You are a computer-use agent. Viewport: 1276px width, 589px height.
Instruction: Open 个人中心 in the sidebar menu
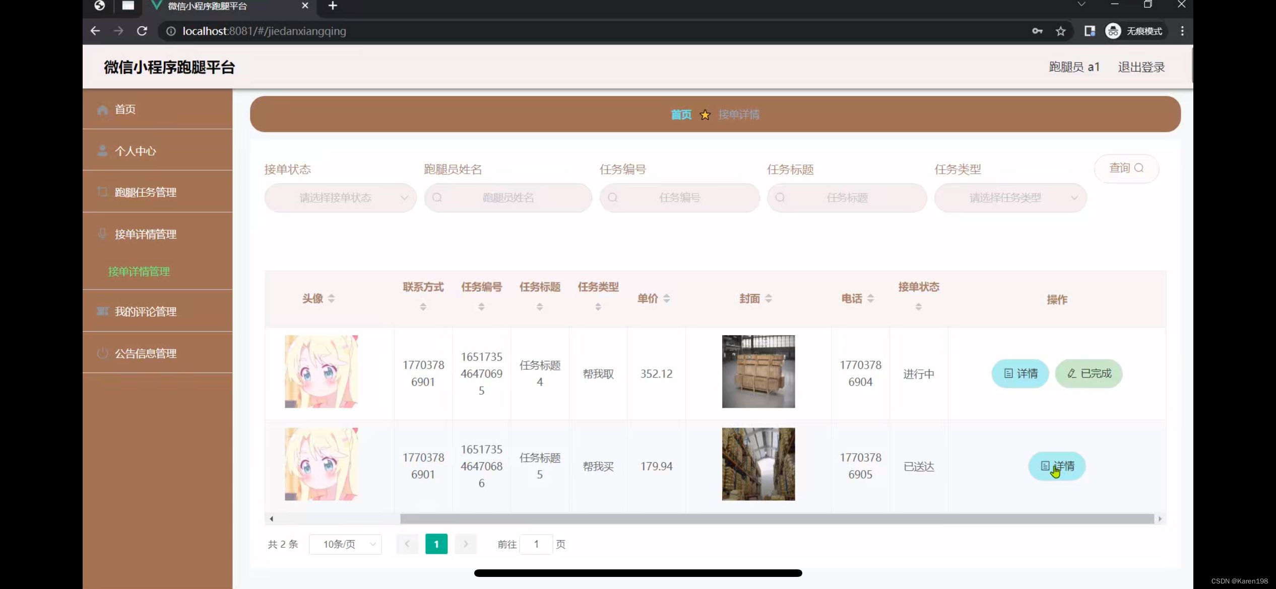pyautogui.click(x=157, y=151)
